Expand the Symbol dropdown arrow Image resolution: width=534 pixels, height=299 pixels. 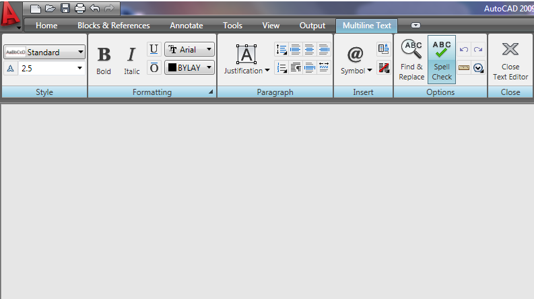click(x=370, y=71)
